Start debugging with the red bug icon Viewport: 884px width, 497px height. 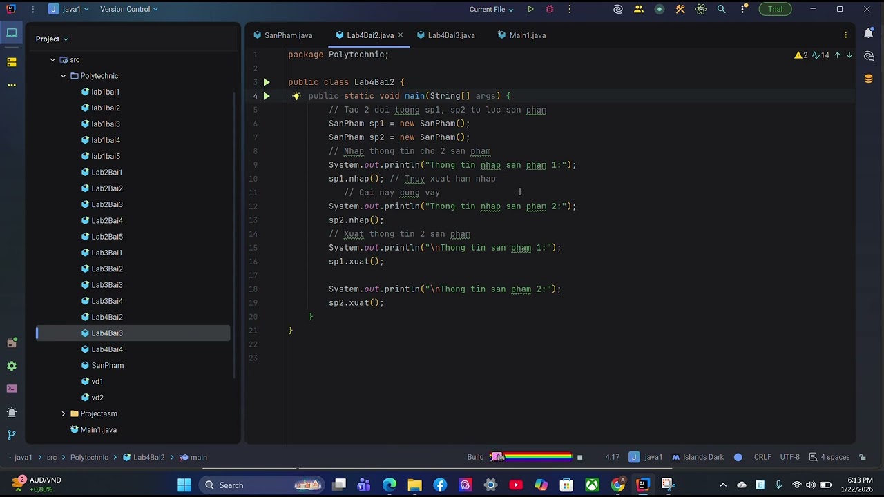coord(550,9)
